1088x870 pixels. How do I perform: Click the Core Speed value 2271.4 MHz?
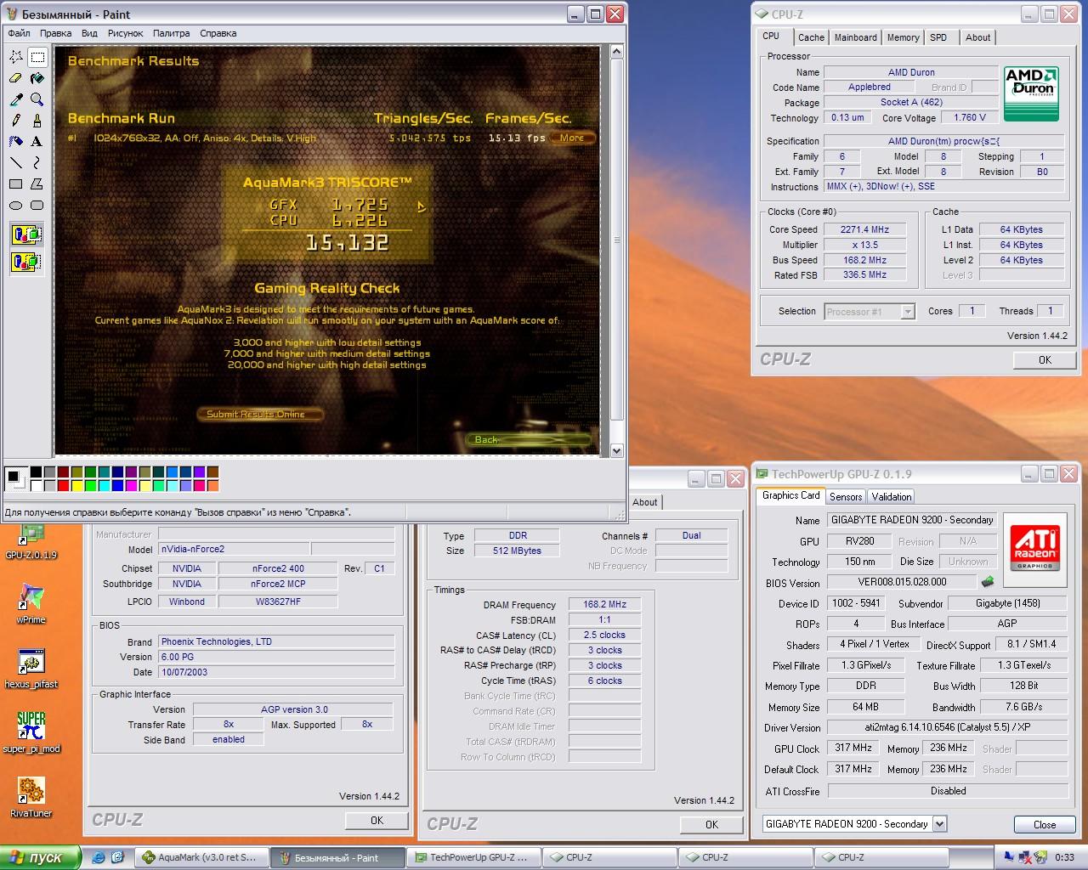pos(864,229)
